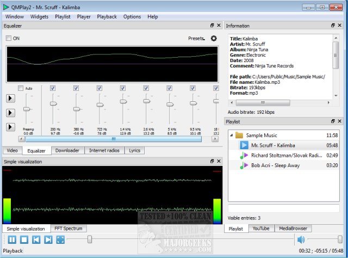Collapse the Sample Music folder

[x=232, y=135]
